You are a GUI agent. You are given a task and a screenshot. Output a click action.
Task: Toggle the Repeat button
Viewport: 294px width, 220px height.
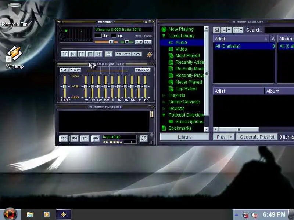tap(137, 54)
